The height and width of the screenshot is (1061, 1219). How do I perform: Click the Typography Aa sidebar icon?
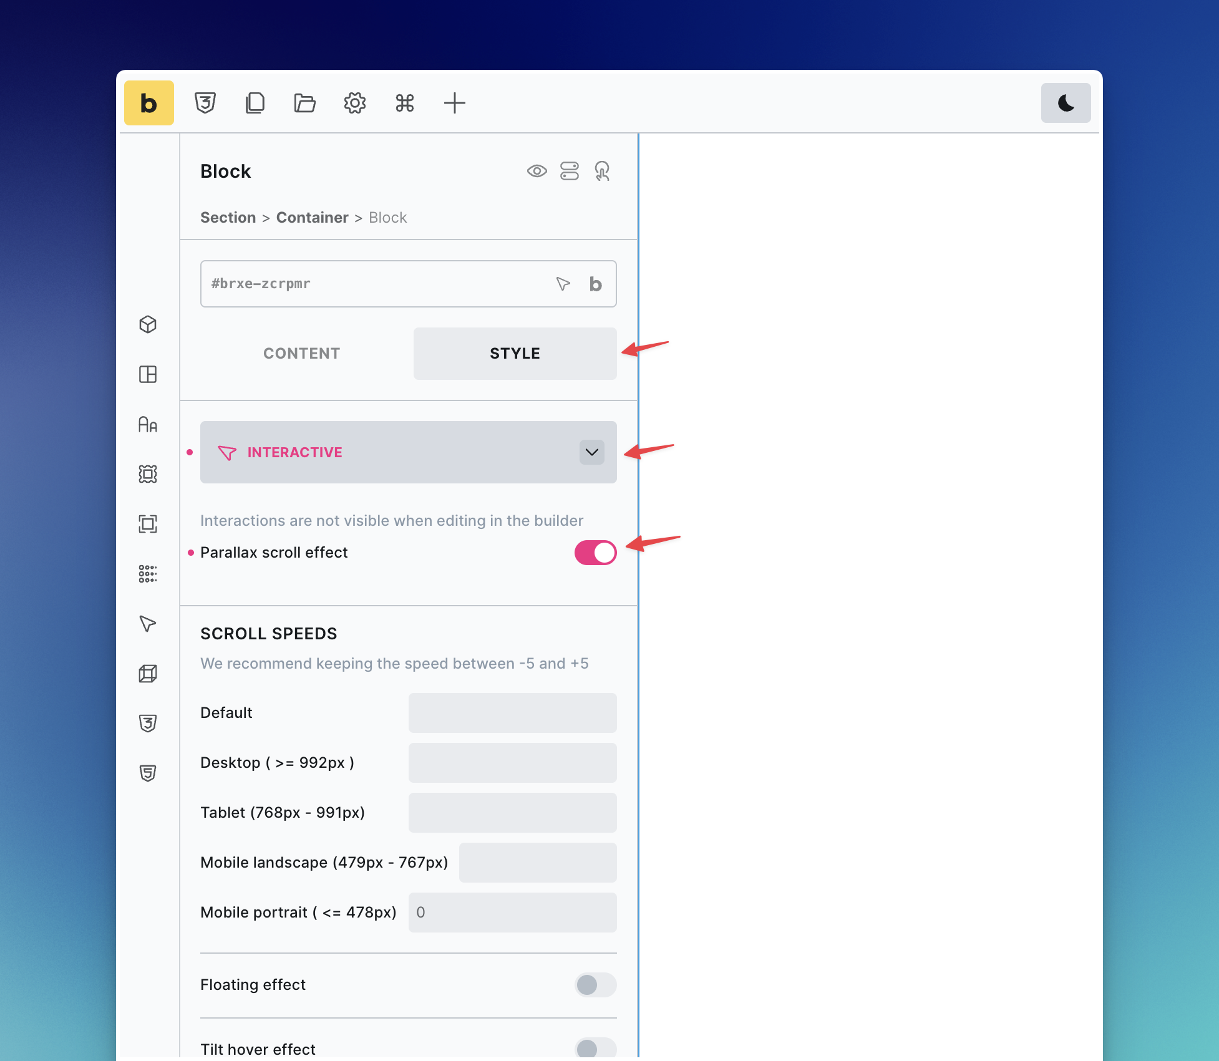(148, 425)
